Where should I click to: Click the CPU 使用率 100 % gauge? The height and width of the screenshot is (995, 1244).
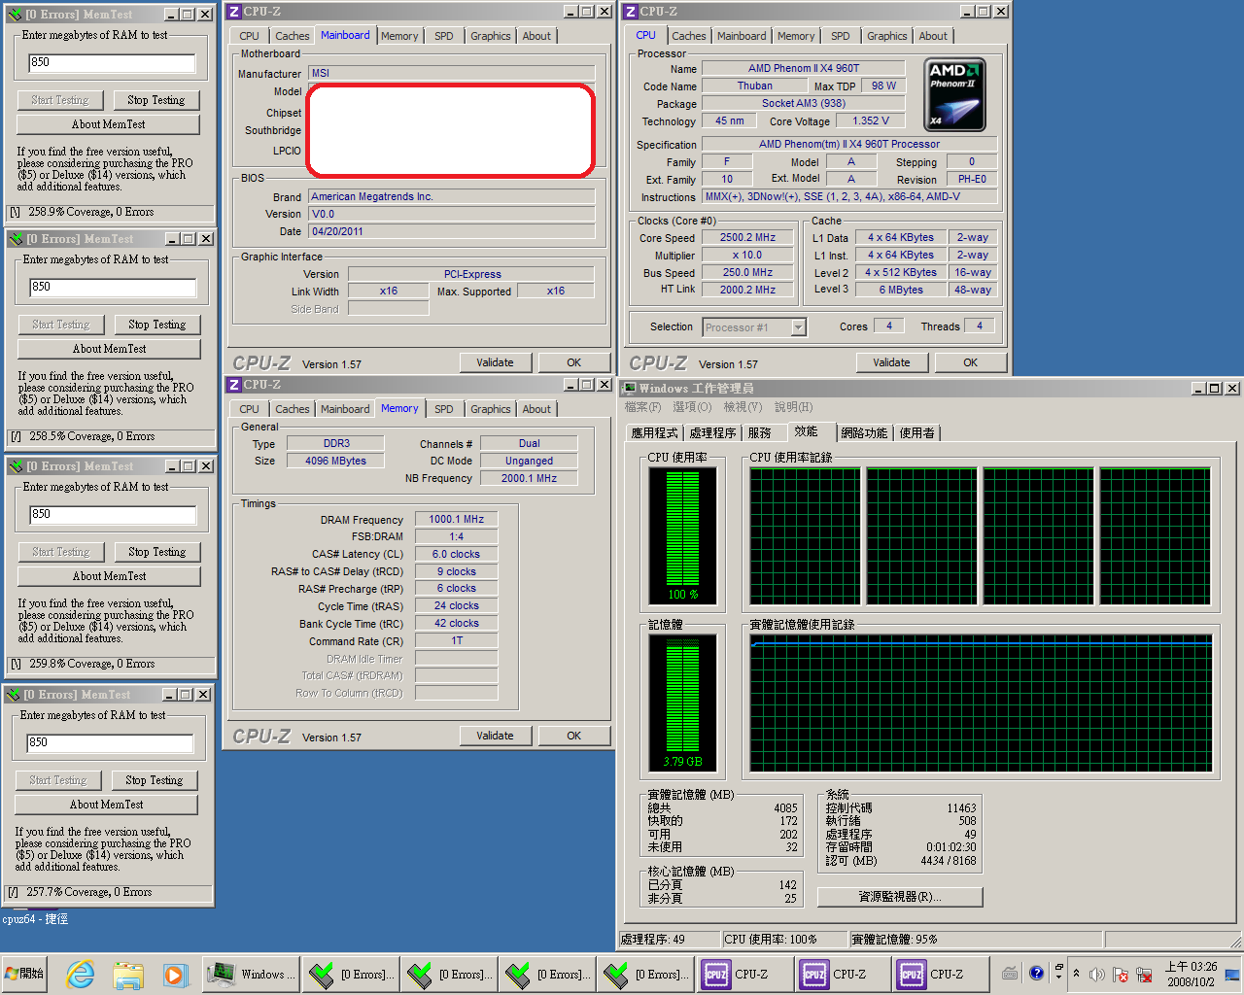[683, 535]
